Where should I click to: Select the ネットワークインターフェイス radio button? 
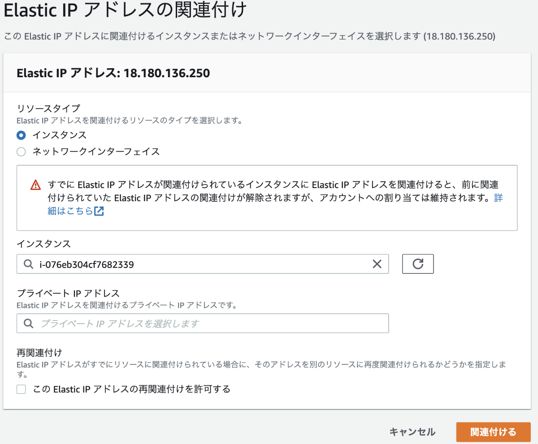tap(21, 152)
